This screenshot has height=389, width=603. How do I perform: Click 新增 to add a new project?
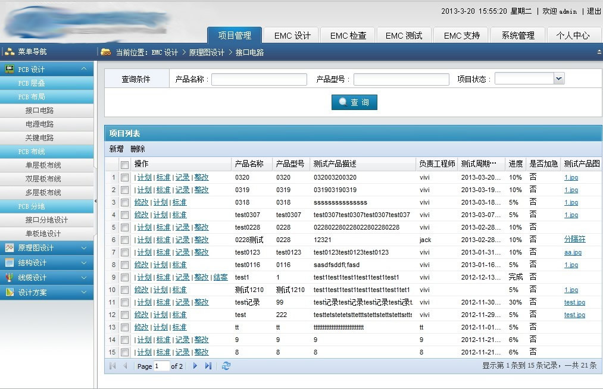pos(114,149)
